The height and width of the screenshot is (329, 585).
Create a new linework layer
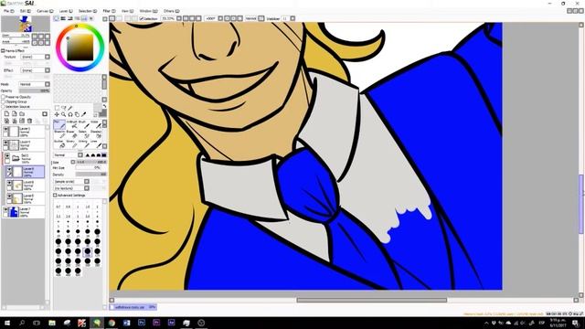[15, 113]
